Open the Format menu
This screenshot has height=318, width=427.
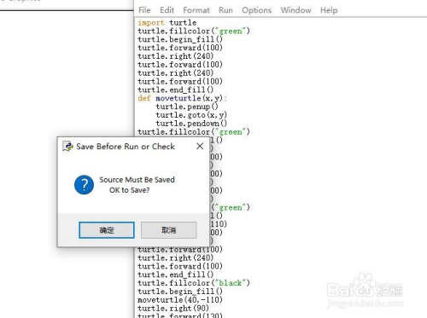[196, 10]
